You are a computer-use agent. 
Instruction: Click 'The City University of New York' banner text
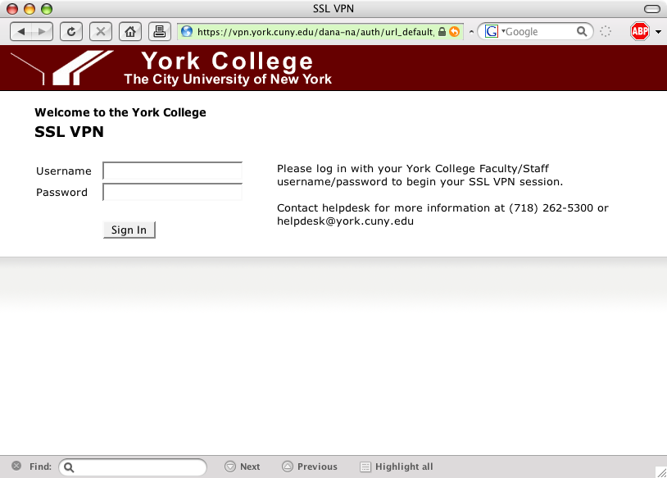pyautogui.click(x=228, y=80)
